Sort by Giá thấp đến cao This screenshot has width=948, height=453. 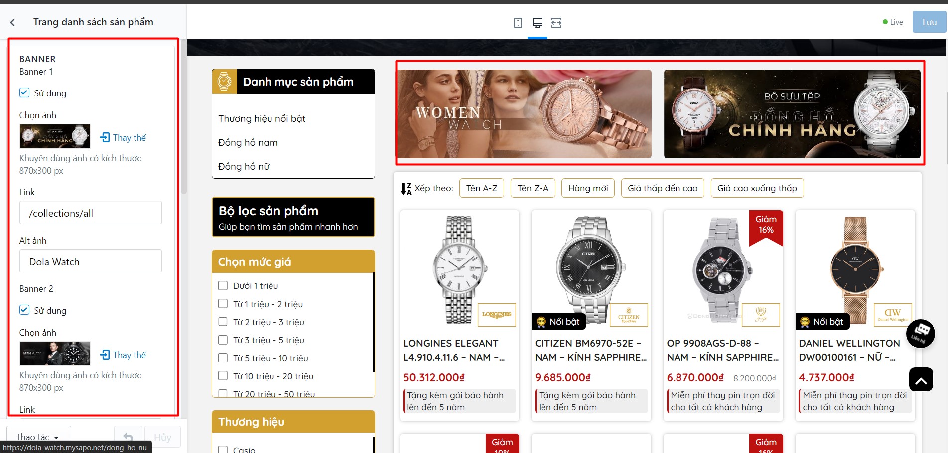(663, 188)
